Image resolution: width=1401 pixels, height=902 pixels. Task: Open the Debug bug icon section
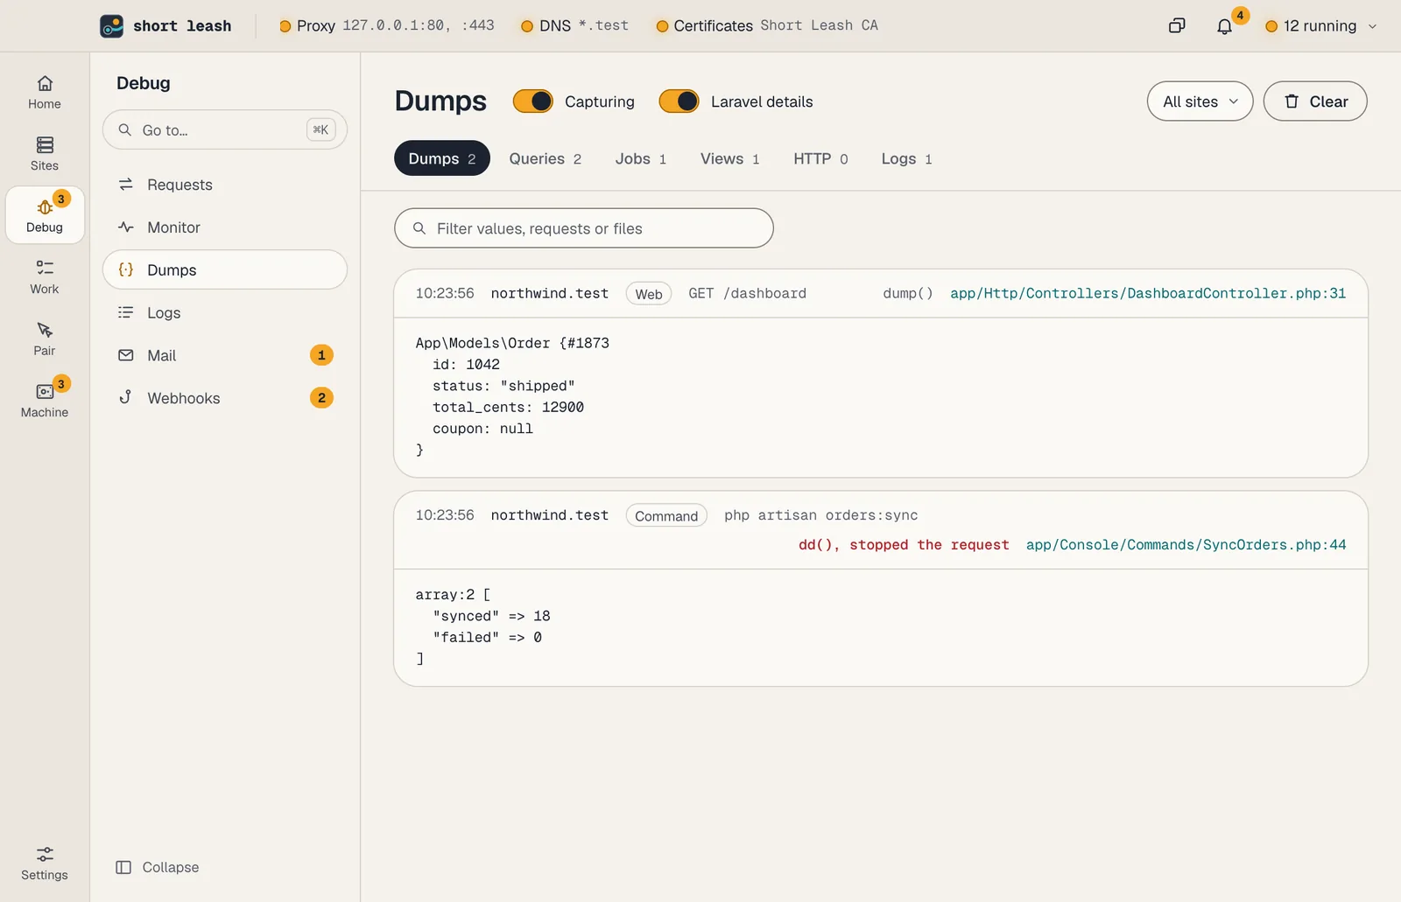(45, 214)
